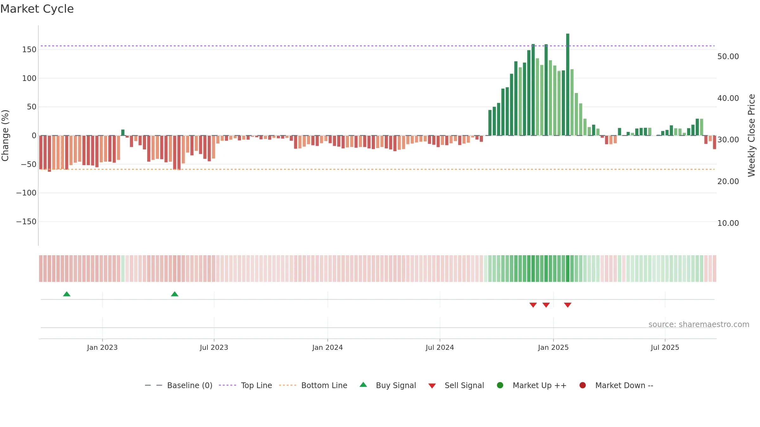This screenshot has height=427, width=760.
Task: Click the 150 left axis tick label
Action: pyautogui.click(x=29, y=50)
